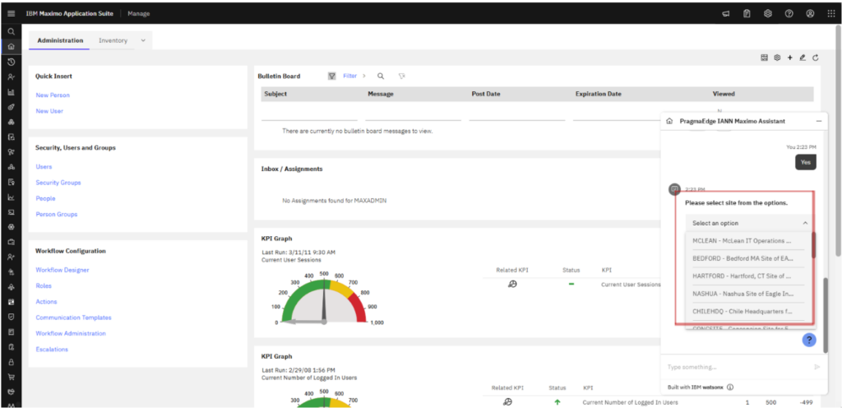Click Related KPI icon for Logged In Users
The height and width of the screenshot is (408, 842).
pos(507,401)
